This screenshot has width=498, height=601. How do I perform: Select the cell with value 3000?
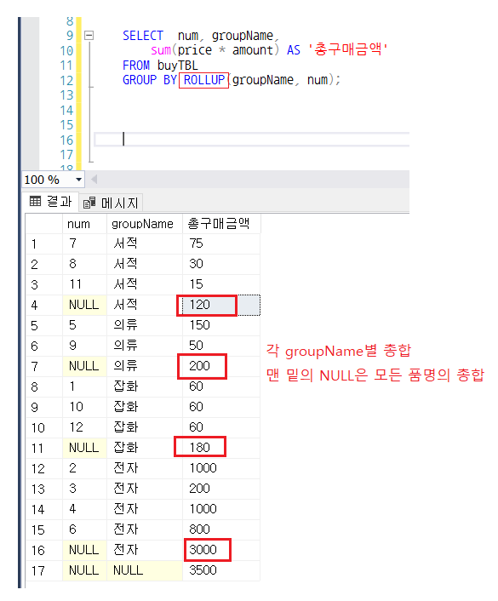pyautogui.click(x=221, y=550)
